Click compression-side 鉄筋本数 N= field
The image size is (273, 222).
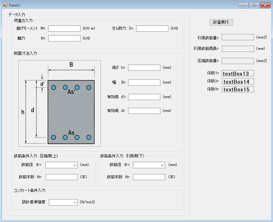pyautogui.click(x=61, y=177)
